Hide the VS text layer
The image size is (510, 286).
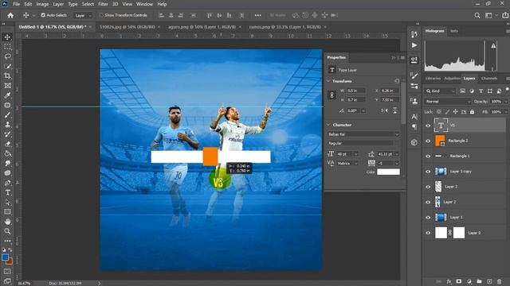[x=428, y=126]
